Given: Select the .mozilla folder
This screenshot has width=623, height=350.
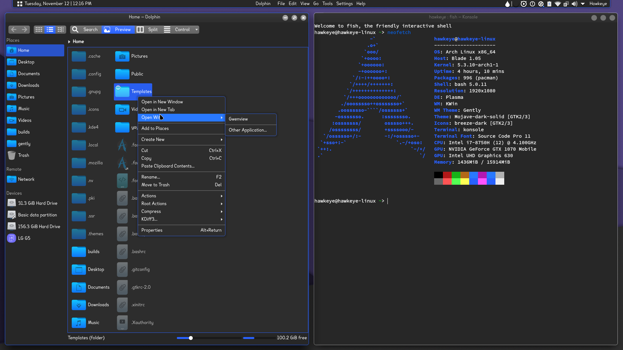Looking at the screenshot, I should point(87,163).
